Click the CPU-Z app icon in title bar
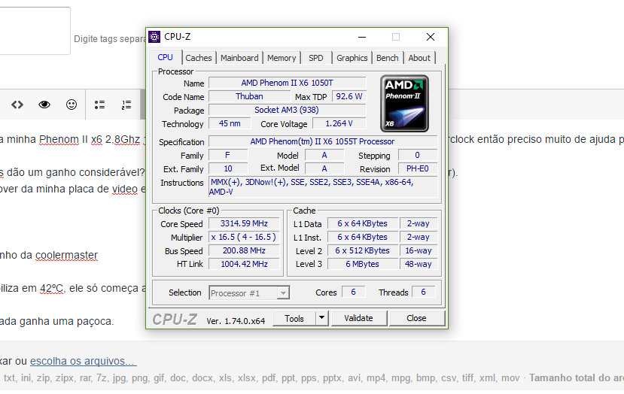624x394 pixels. [154, 37]
